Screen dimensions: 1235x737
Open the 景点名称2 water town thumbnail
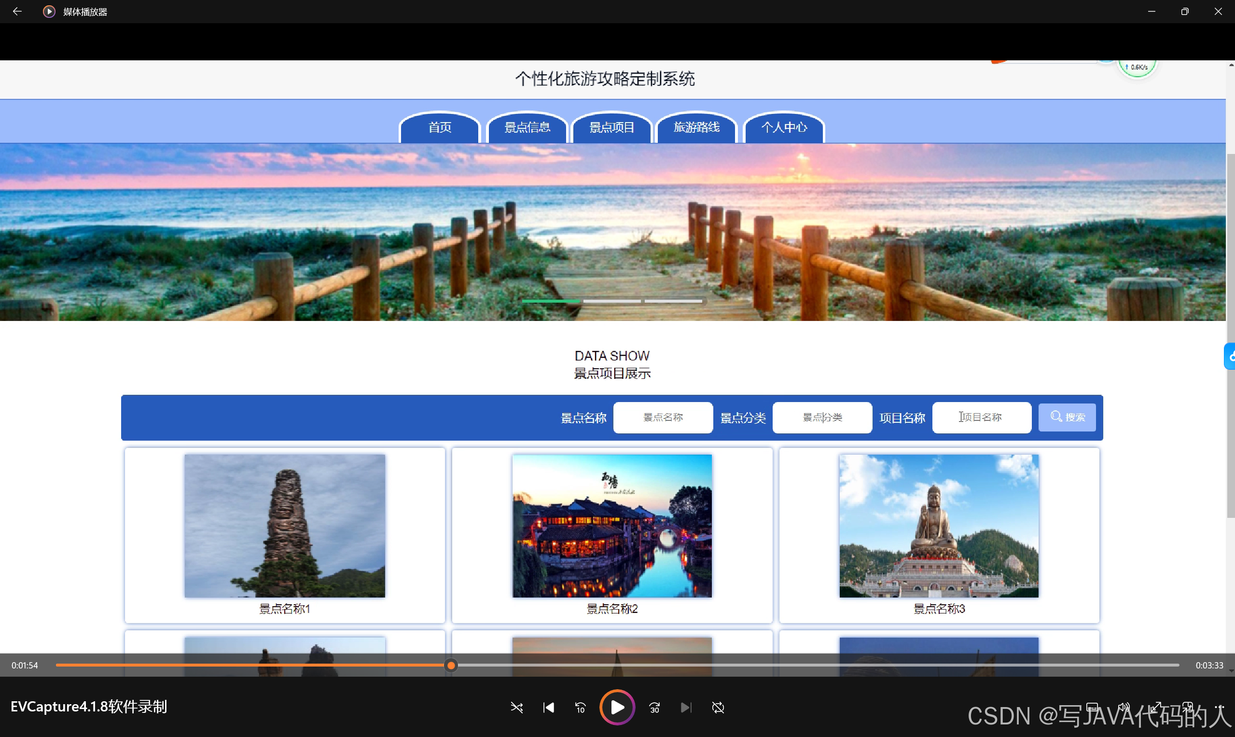click(x=612, y=526)
